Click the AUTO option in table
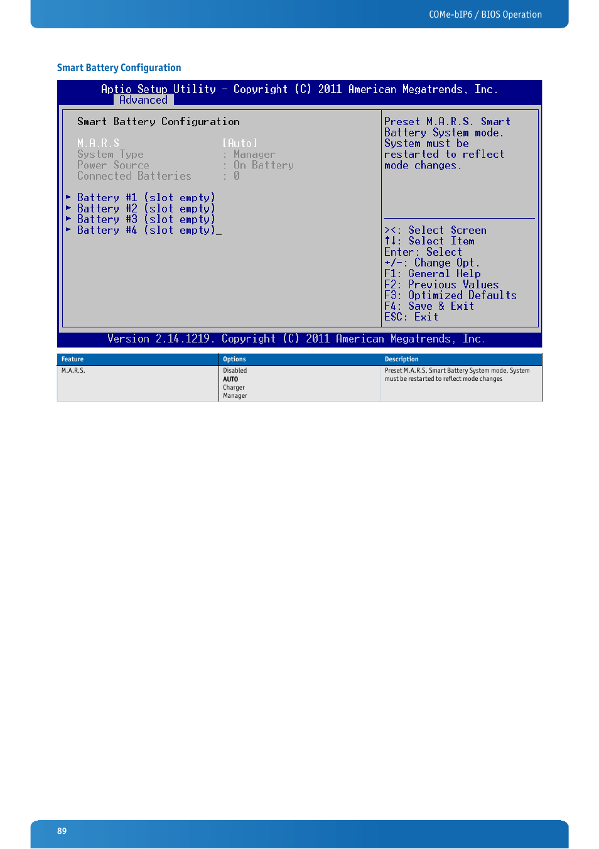 pyautogui.click(x=230, y=380)
